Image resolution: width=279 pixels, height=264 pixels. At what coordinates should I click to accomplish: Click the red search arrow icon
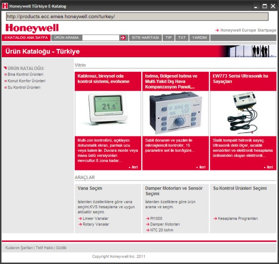click(123, 38)
